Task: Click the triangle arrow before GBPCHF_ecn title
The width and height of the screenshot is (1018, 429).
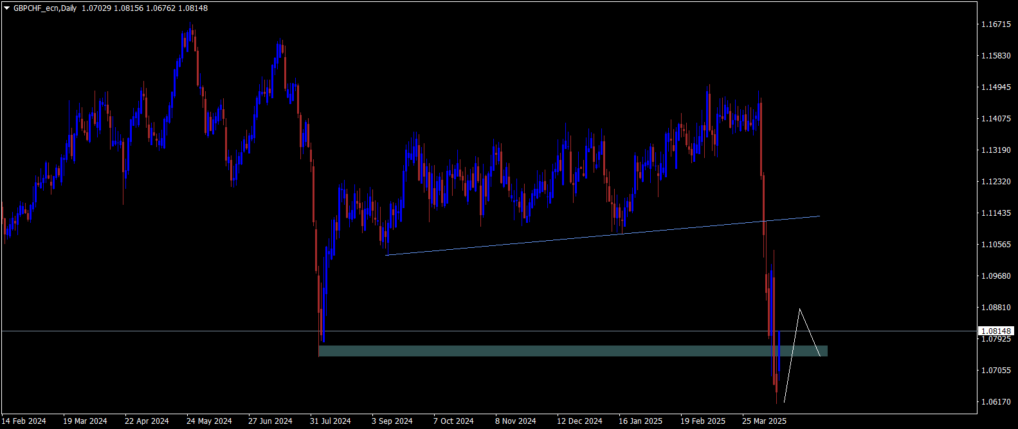Action: click(7, 8)
